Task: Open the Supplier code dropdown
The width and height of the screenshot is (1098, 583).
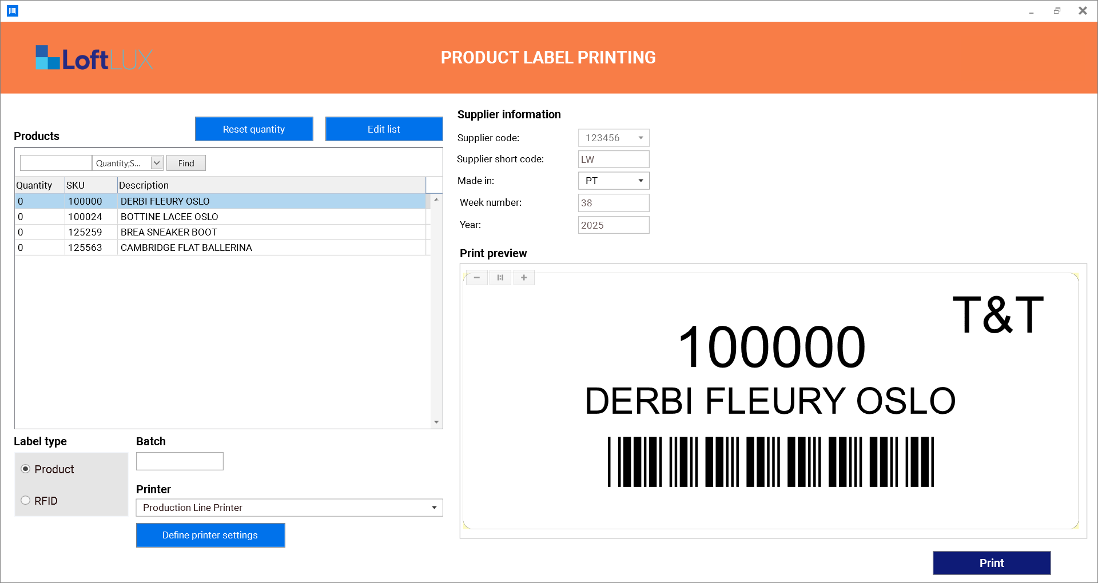Action: coord(640,138)
